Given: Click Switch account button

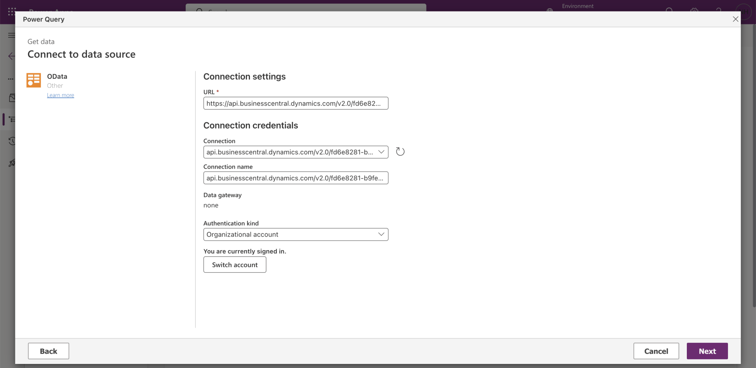Looking at the screenshot, I should click(235, 265).
